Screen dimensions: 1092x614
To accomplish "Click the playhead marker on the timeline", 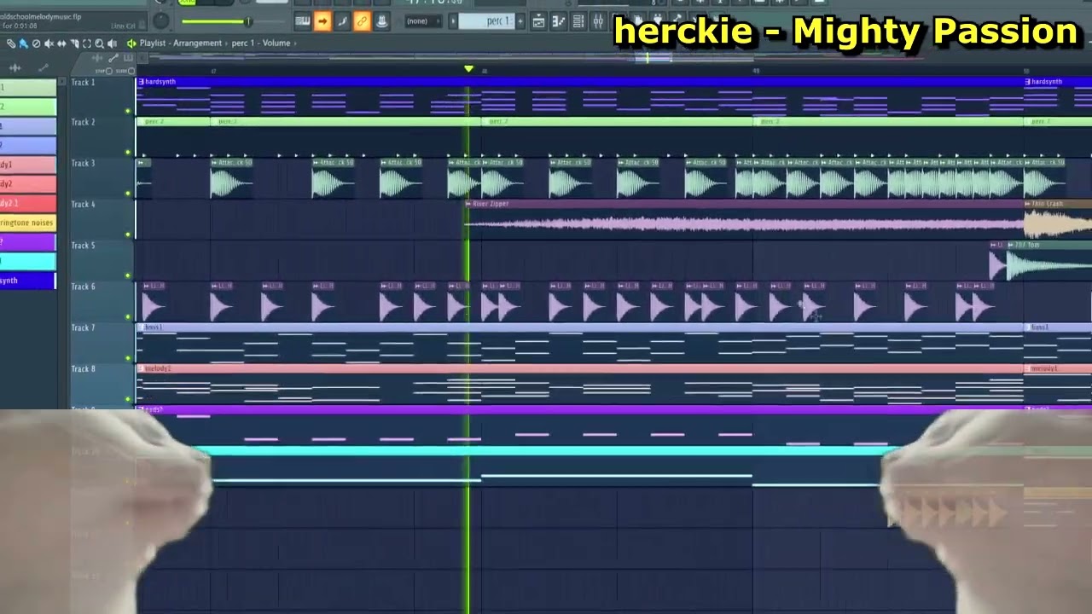I will point(468,69).
